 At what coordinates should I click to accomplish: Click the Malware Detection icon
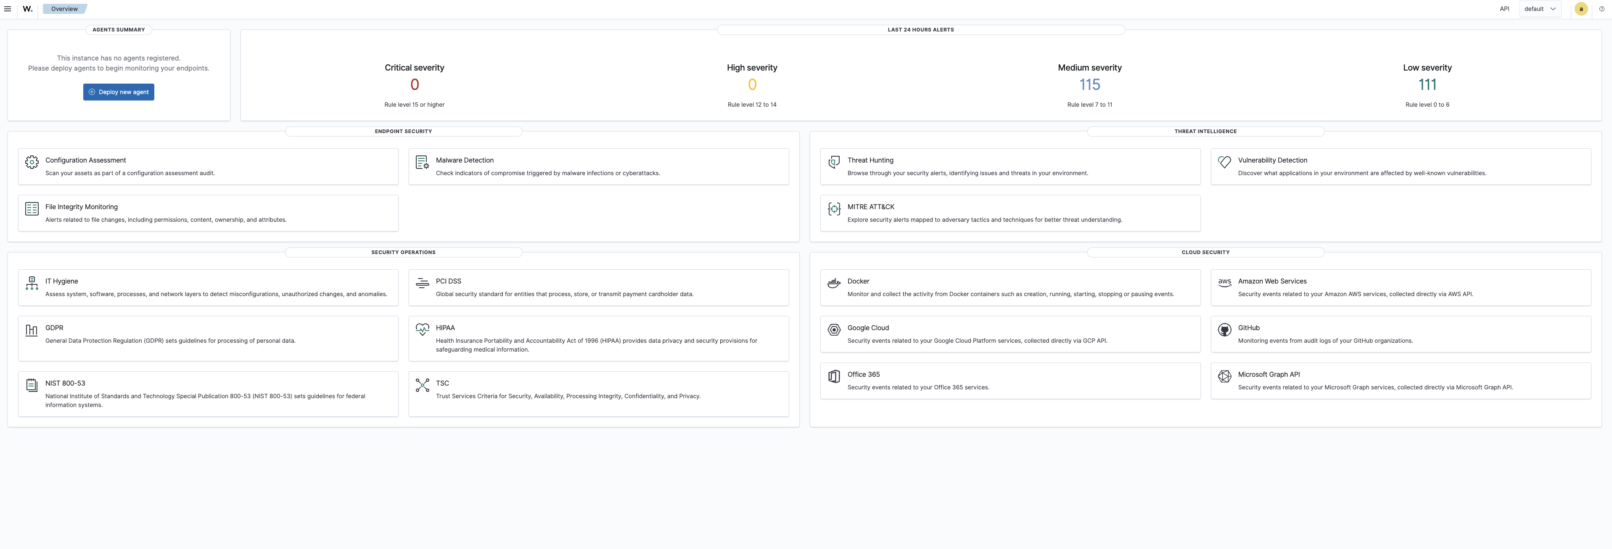(x=423, y=162)
